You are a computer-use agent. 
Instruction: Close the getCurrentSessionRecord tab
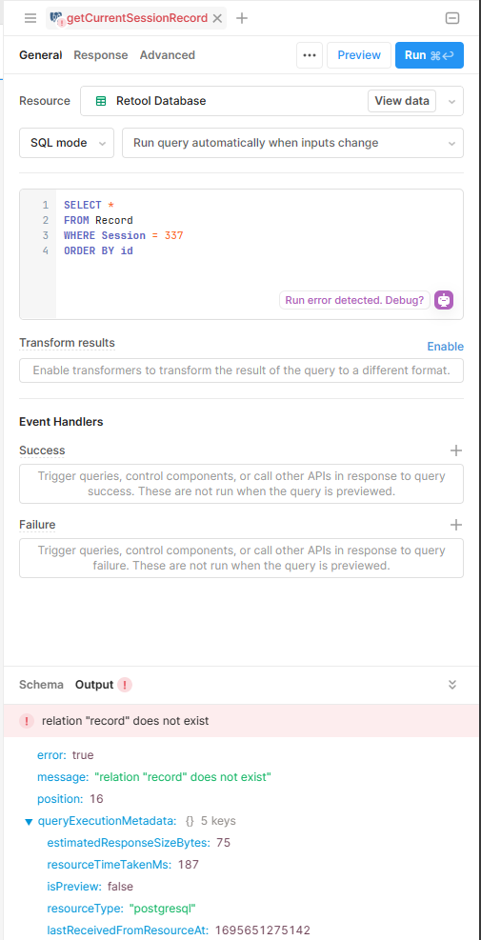coord(218,19)
